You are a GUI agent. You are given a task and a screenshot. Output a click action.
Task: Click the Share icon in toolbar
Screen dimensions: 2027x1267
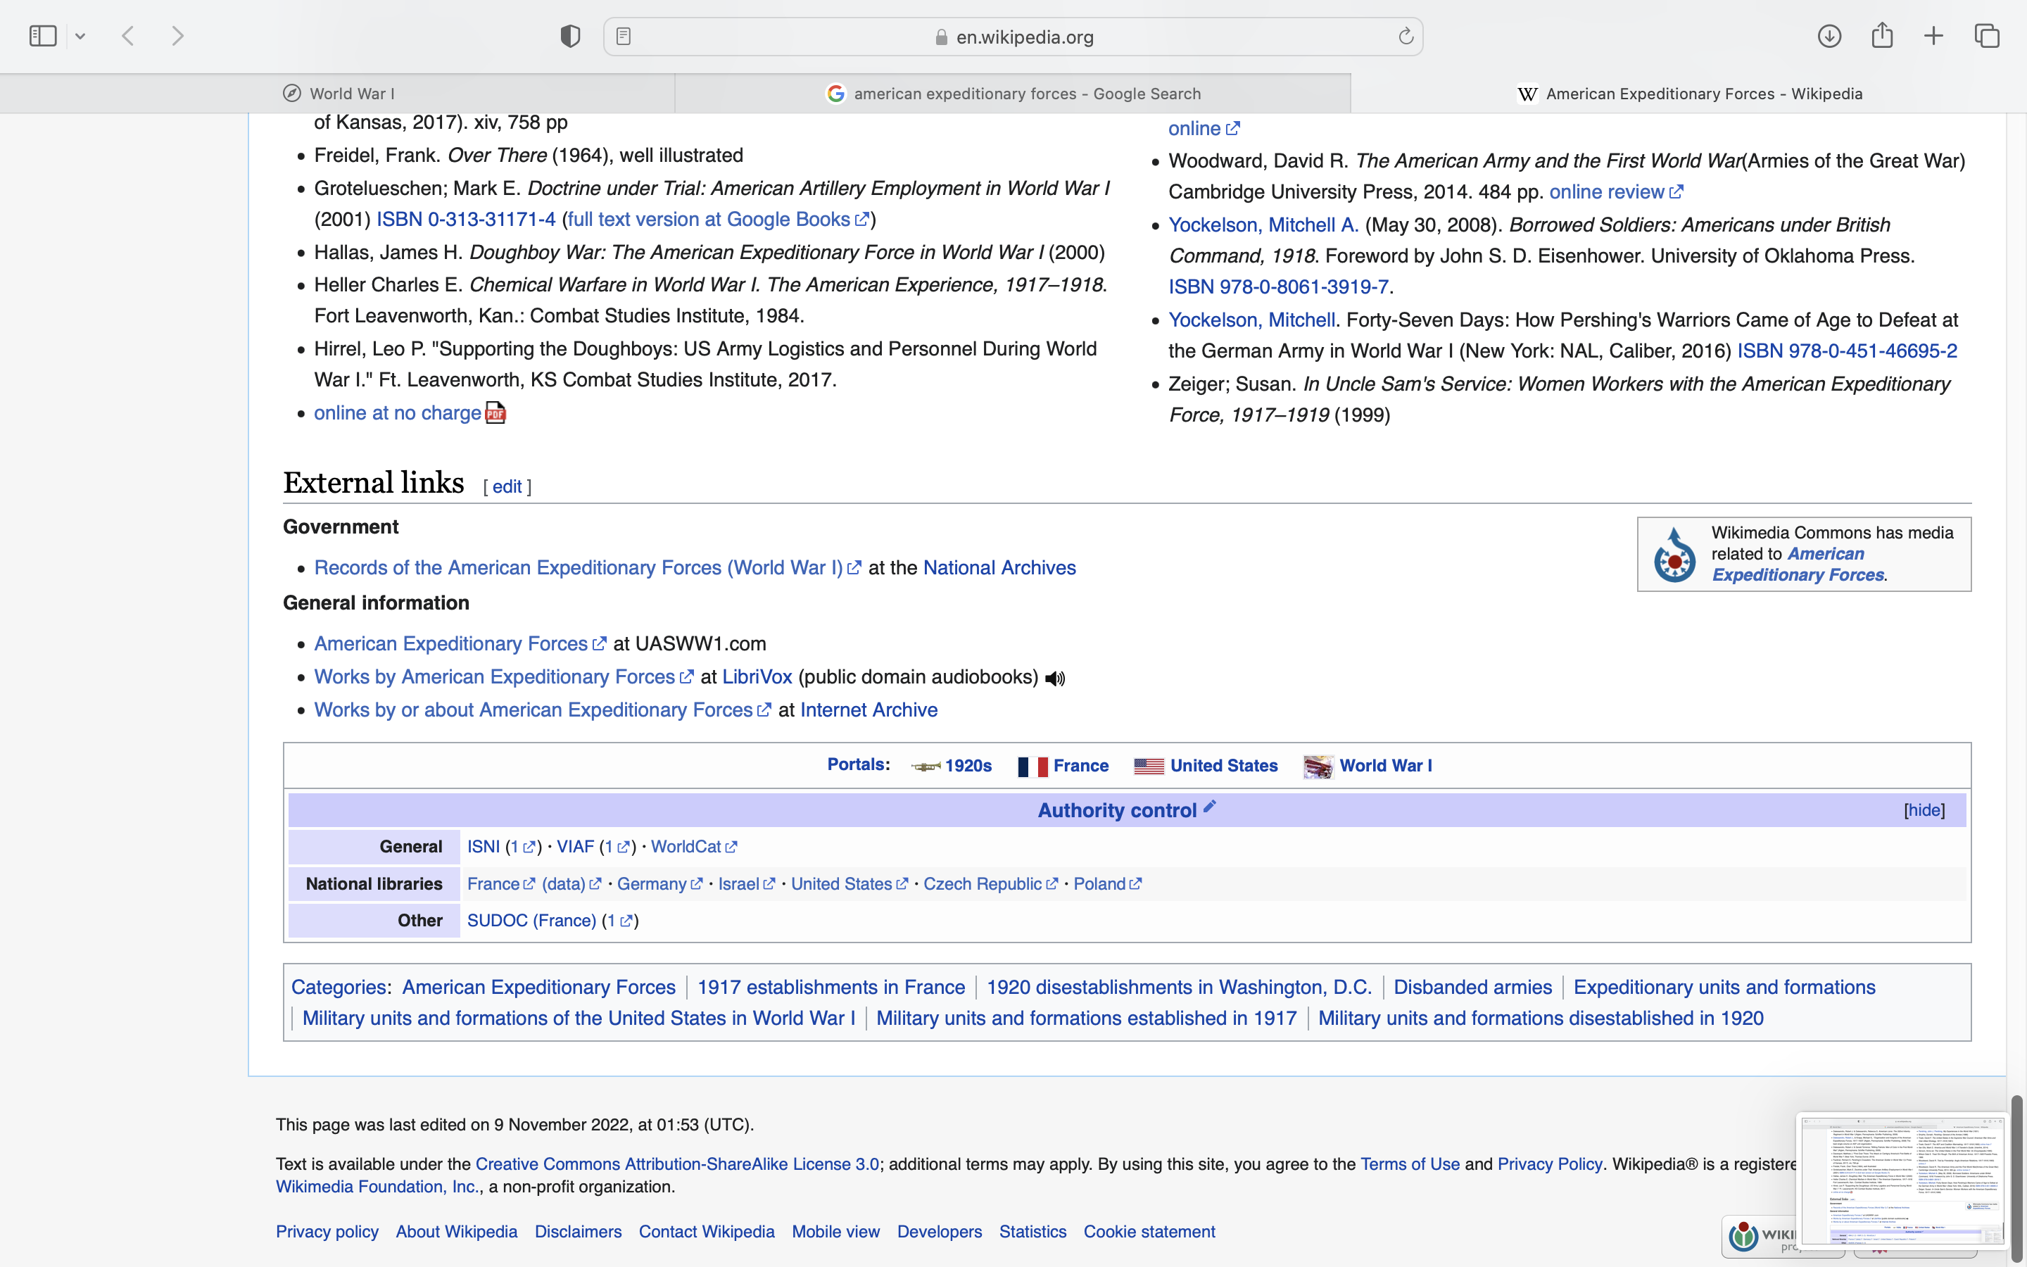(x=1882, y=36)
